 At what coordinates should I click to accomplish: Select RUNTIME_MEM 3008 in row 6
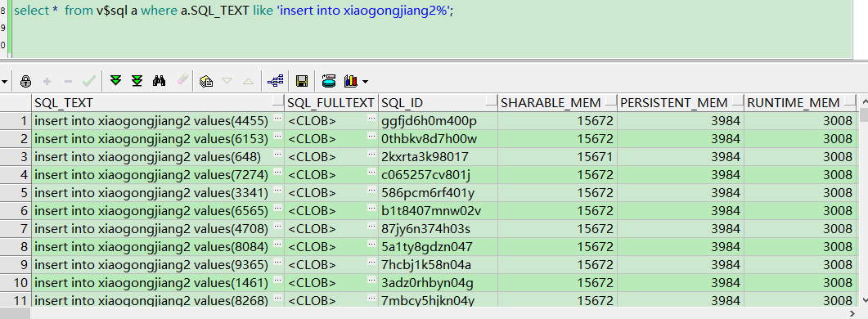click(800, 210)
